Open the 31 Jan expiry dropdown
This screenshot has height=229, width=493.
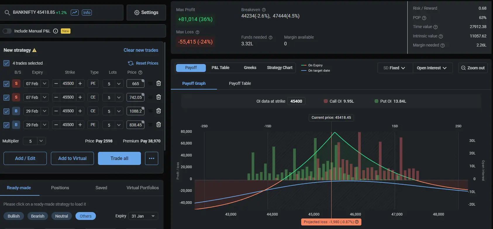(143, 216)
